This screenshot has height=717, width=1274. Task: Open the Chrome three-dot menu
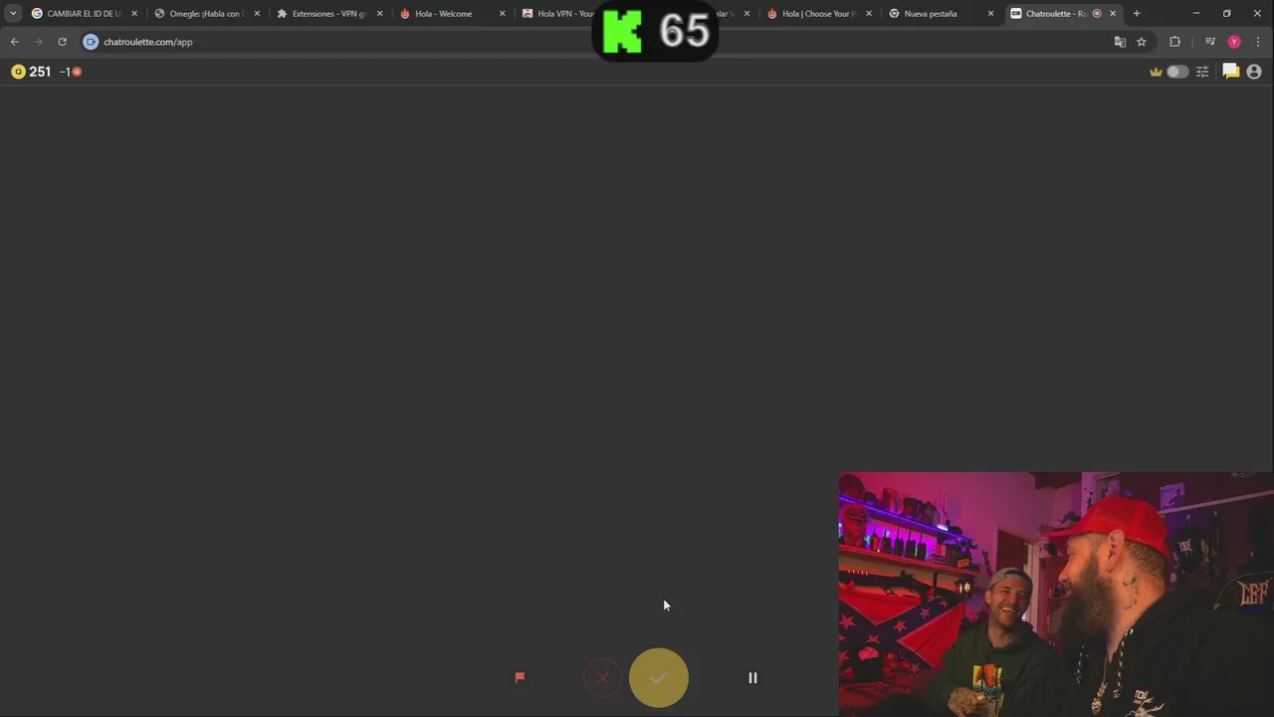coord(1259,42)
